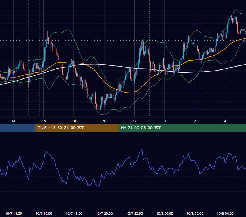The image size is (246, 217).
Task: Click the 10/7 20:00 date label
Action: coord(104,213)
